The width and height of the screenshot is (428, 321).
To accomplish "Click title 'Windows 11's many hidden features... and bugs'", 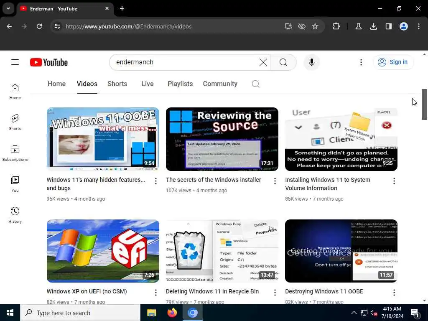I will tap(96, 184).
